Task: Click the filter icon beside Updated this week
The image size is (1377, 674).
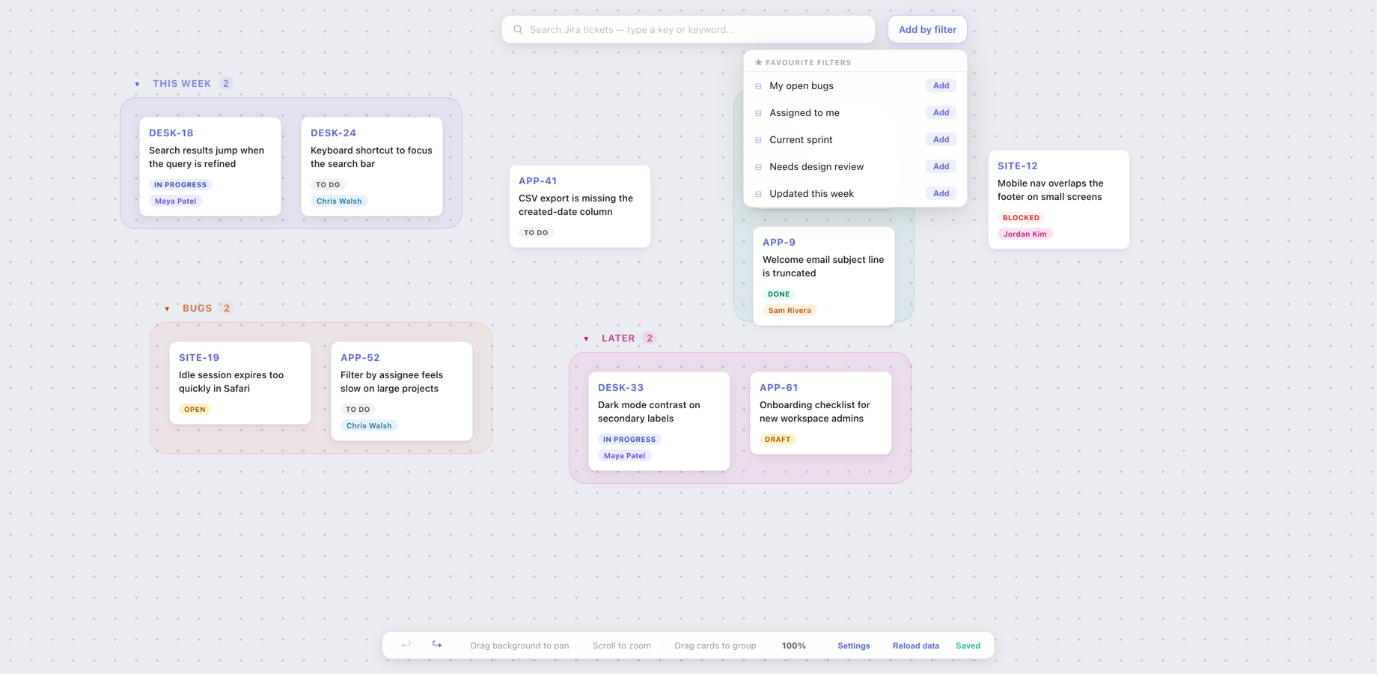Action: [758, 194]
